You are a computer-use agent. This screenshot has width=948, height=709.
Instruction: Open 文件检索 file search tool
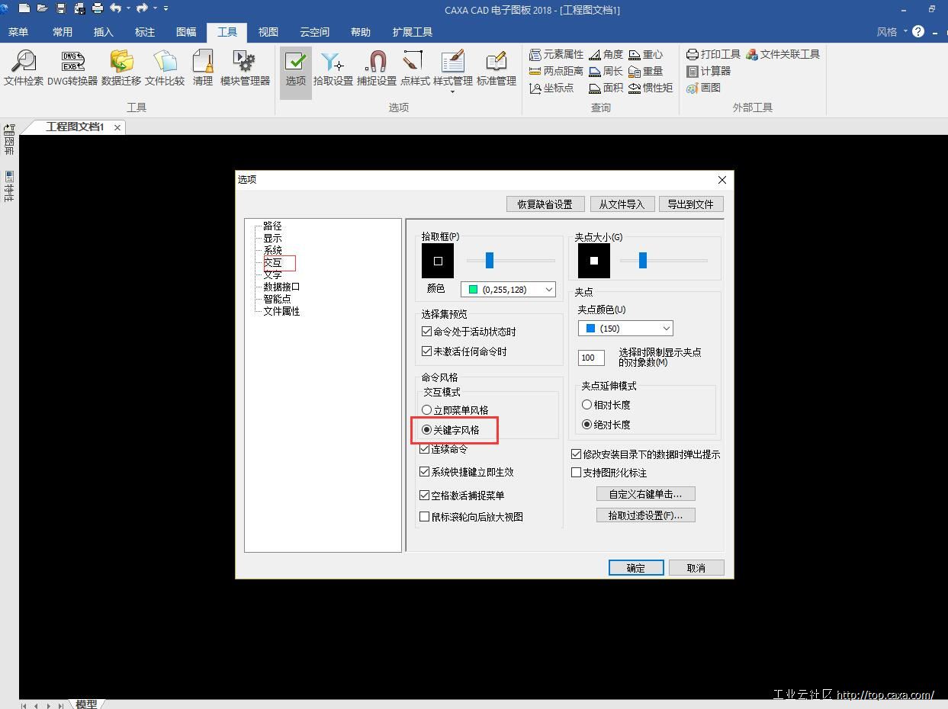point(24,69)
